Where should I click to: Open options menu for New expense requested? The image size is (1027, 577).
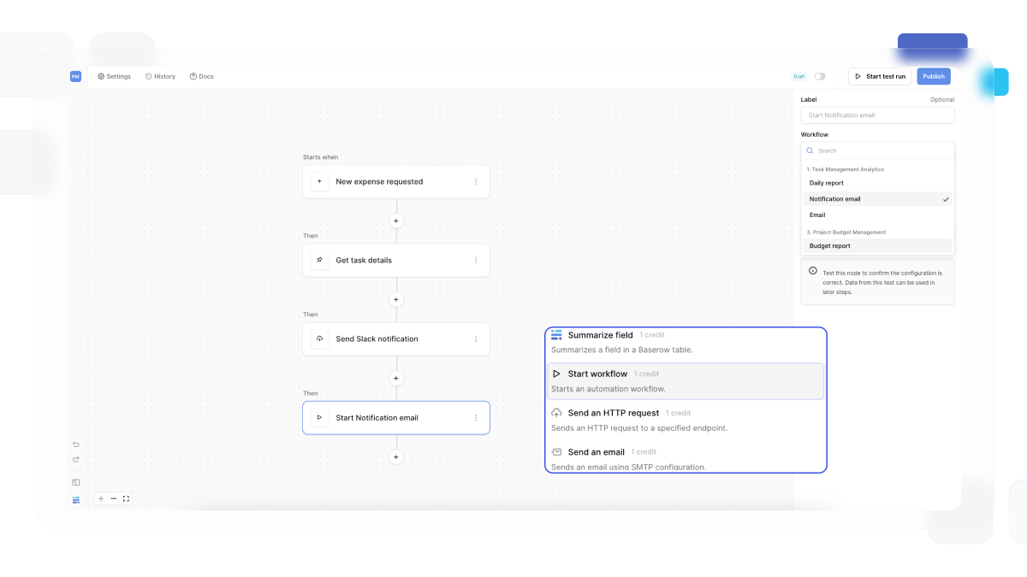point(476,181)
